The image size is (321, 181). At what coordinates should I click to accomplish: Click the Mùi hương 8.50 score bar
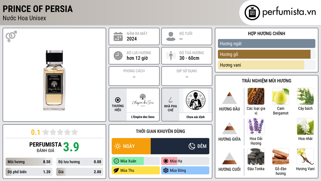tap(29, 162)
